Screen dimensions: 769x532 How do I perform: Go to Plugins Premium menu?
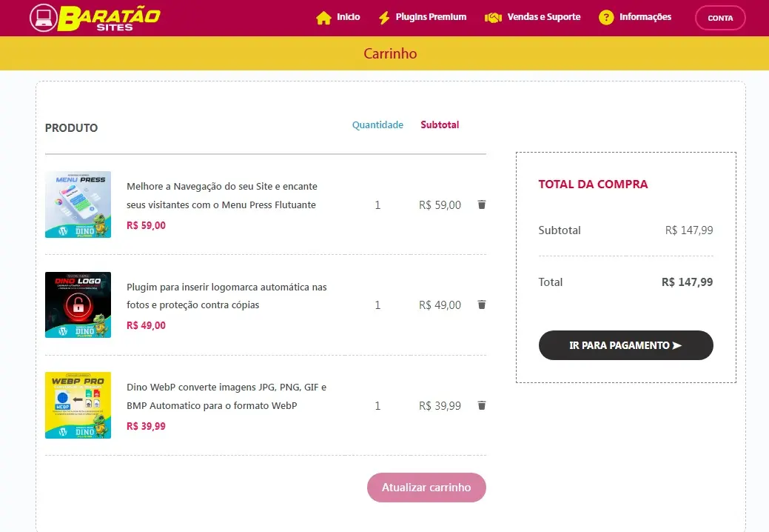(431, 17)
